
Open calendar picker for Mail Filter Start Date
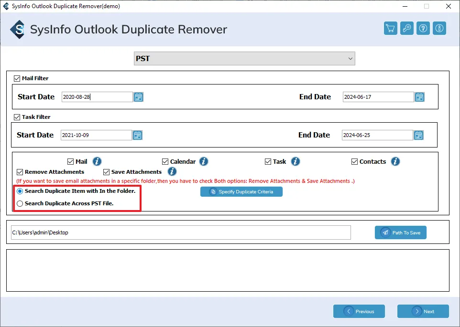pos(139,97)
